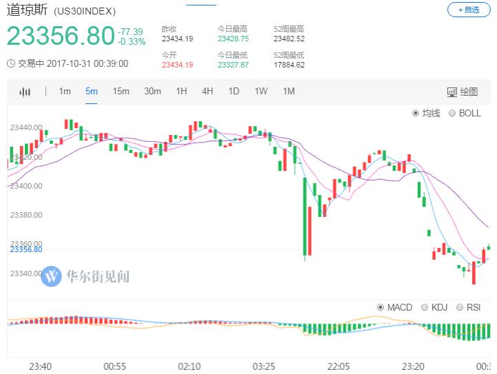This screenshot has height=374, width=497.
Task: Click the 今日最低 value 23327.87
Action: point(233,65)
